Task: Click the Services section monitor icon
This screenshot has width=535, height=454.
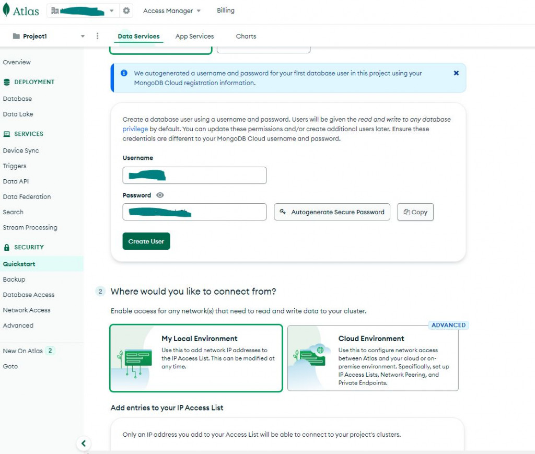Action: click(x=6, y=134)
